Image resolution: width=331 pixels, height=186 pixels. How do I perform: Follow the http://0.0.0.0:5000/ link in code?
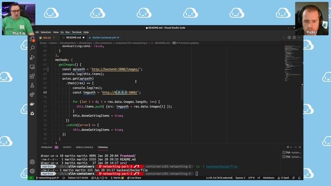point(120,92)
